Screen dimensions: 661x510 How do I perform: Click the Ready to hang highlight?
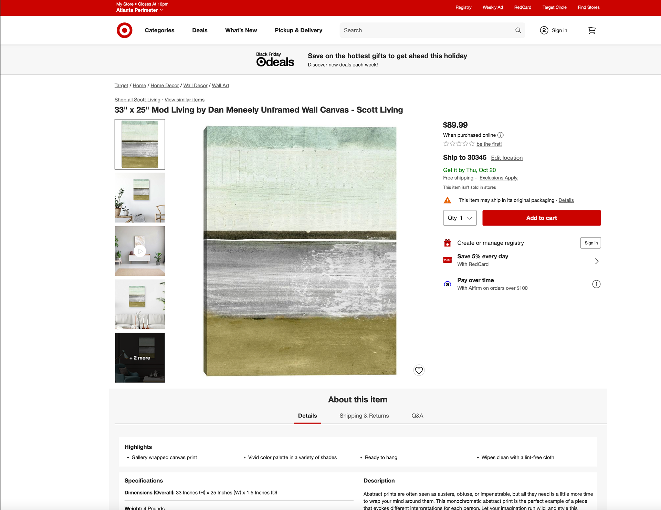tap(381, 457)
